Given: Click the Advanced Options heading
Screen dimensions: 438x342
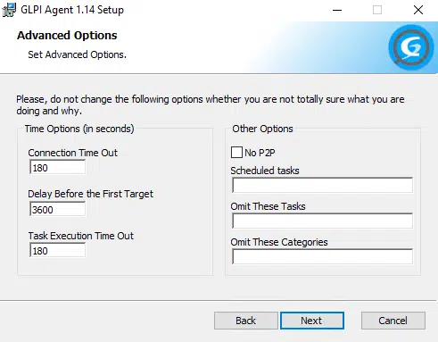Looking at the screenshot, I should 67,36.
